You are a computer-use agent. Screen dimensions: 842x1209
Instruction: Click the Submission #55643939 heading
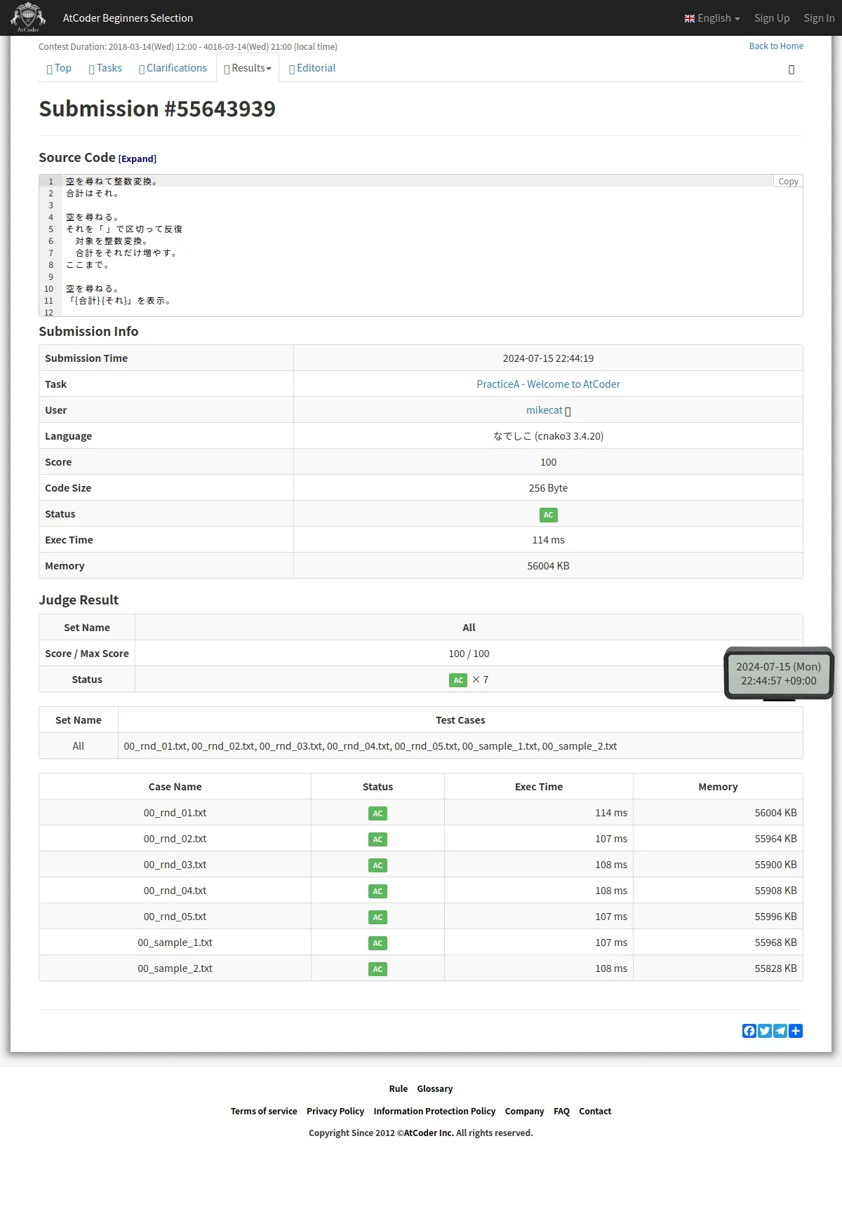pos(157,109)
